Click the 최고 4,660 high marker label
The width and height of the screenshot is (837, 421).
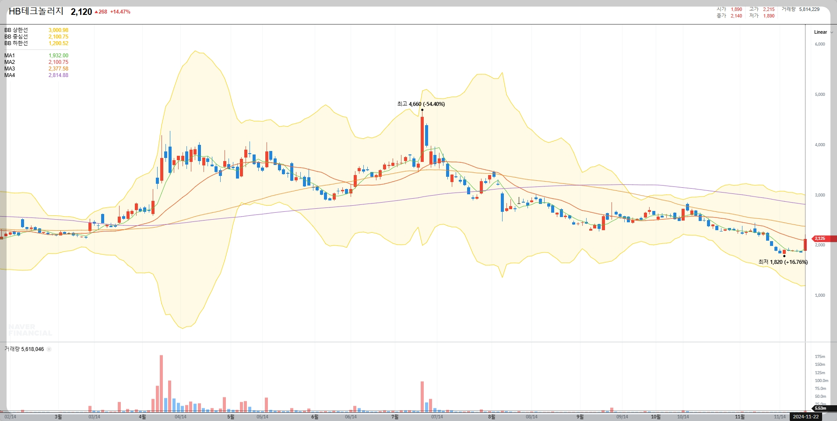tap(421, 104)
